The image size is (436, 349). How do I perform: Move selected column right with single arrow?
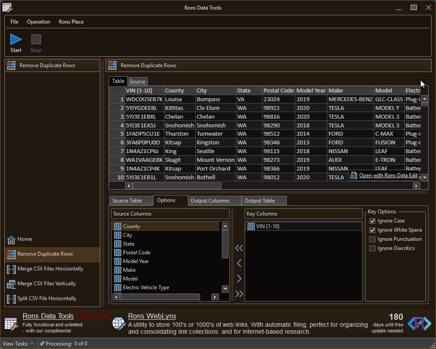point(239,279)
